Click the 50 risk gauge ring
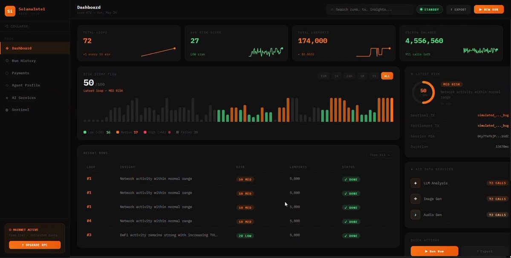The width and height of the screenshot is (511, 258). [x=423, y=92]
